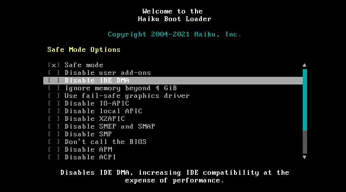Check the Don't call the BIOS box
This screenshot has width=346, height=192.
click(x=54, y=142)
